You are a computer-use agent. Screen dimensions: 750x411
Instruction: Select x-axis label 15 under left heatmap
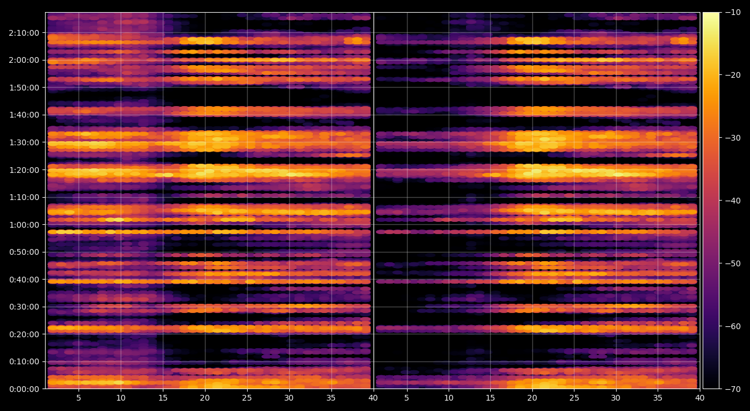pyautogui.click(x=163, y=398)
